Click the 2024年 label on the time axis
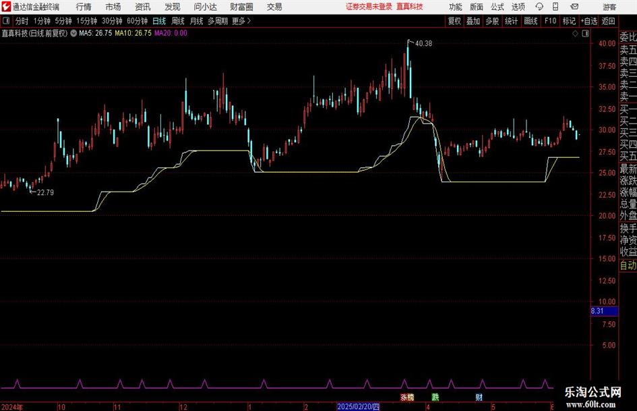This screenshot has width=637, height=411. (x=12, y=407)
